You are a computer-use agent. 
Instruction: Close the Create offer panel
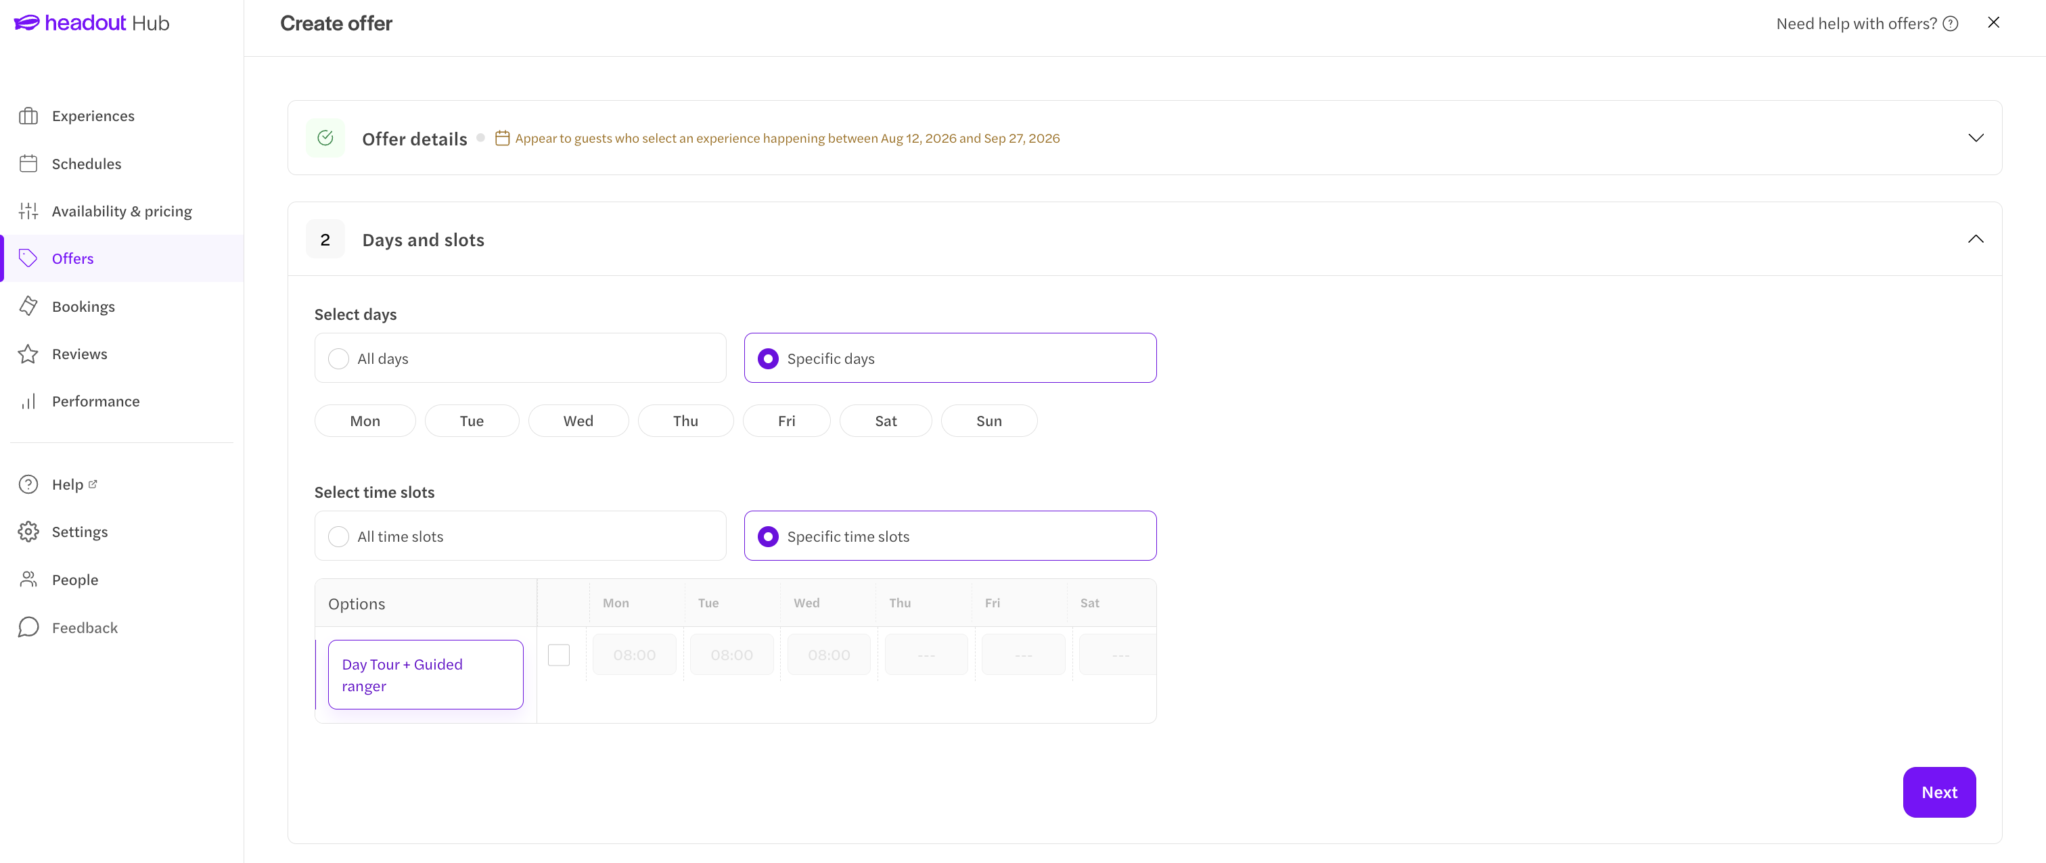click(x=1994, y=22)
